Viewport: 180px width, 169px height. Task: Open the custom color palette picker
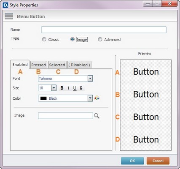(x=97, y=98)
